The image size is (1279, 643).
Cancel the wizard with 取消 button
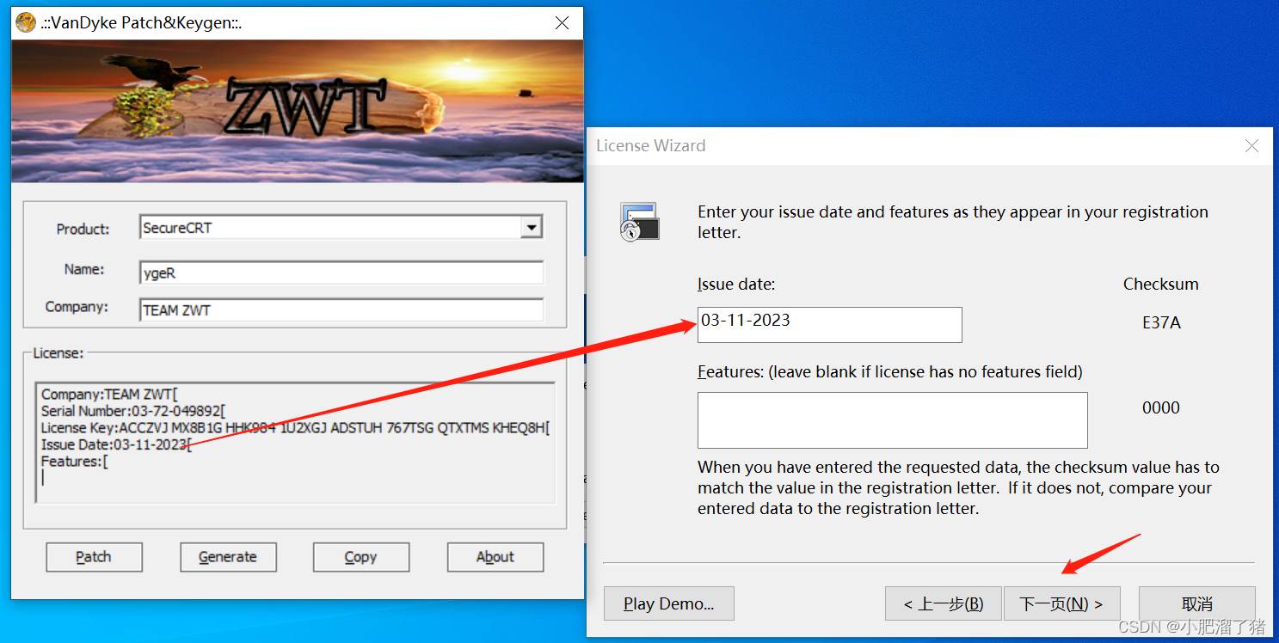point(1197,603)
